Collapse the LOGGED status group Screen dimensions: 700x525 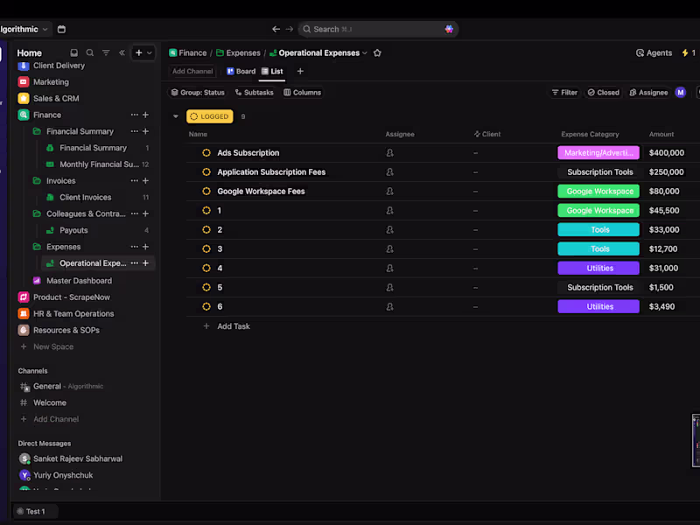tap(176, 116)
